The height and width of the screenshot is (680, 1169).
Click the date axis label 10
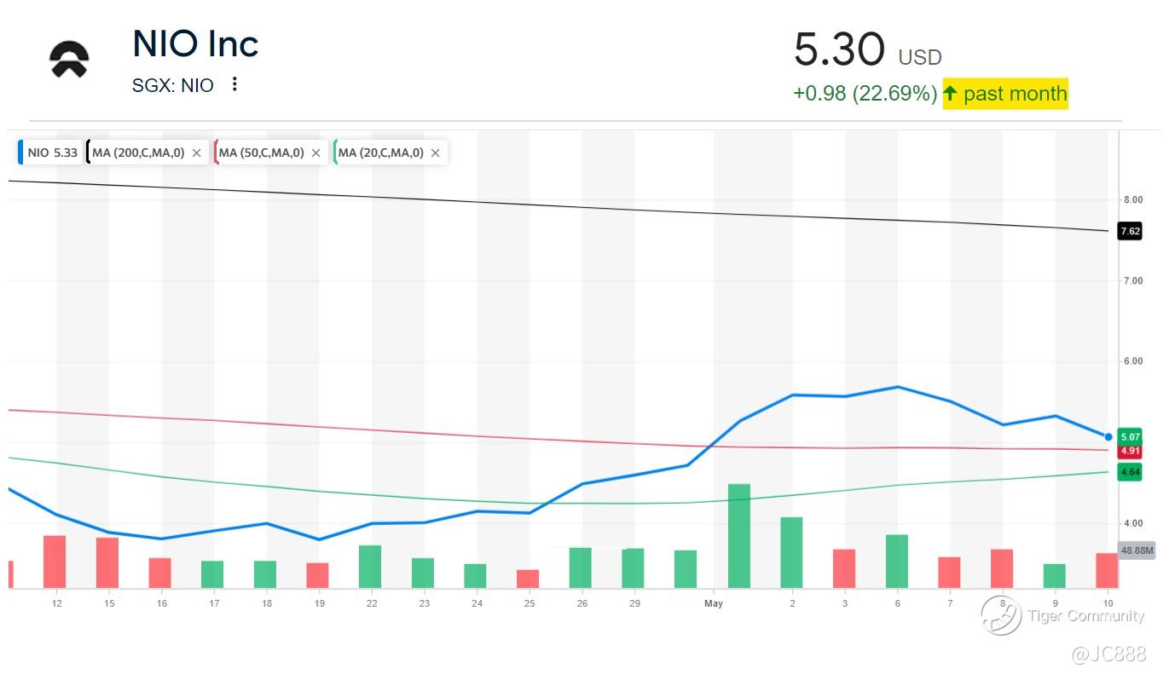[1108, 603]
